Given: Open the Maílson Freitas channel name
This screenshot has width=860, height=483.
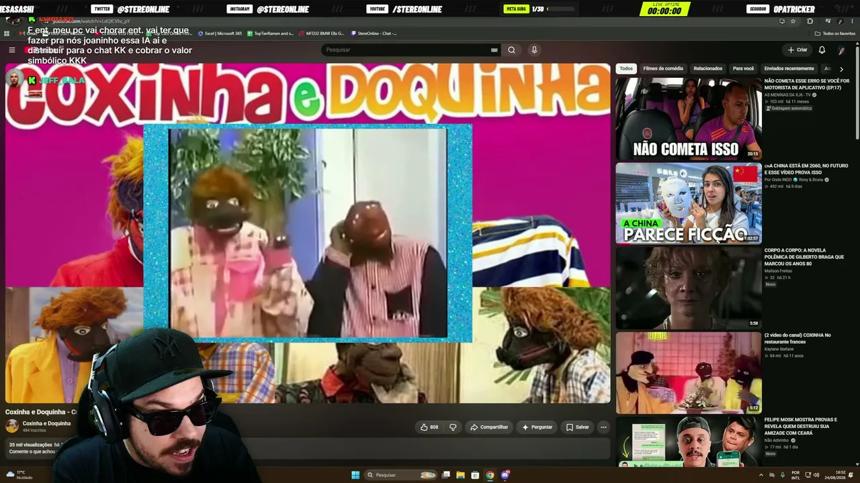Looking at the screenshot, I should 779,271.
